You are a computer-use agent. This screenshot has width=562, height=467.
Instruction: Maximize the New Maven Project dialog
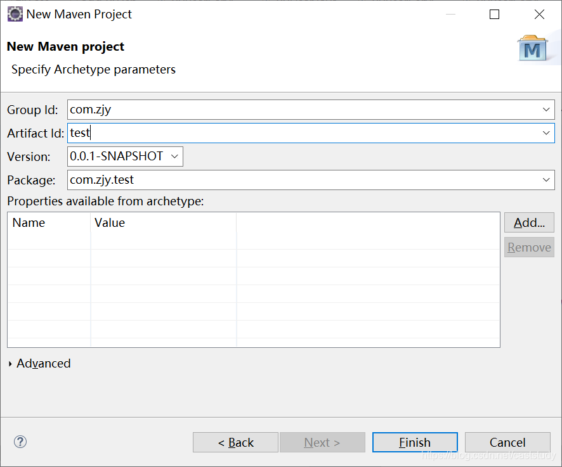click(x=494, y=15)
